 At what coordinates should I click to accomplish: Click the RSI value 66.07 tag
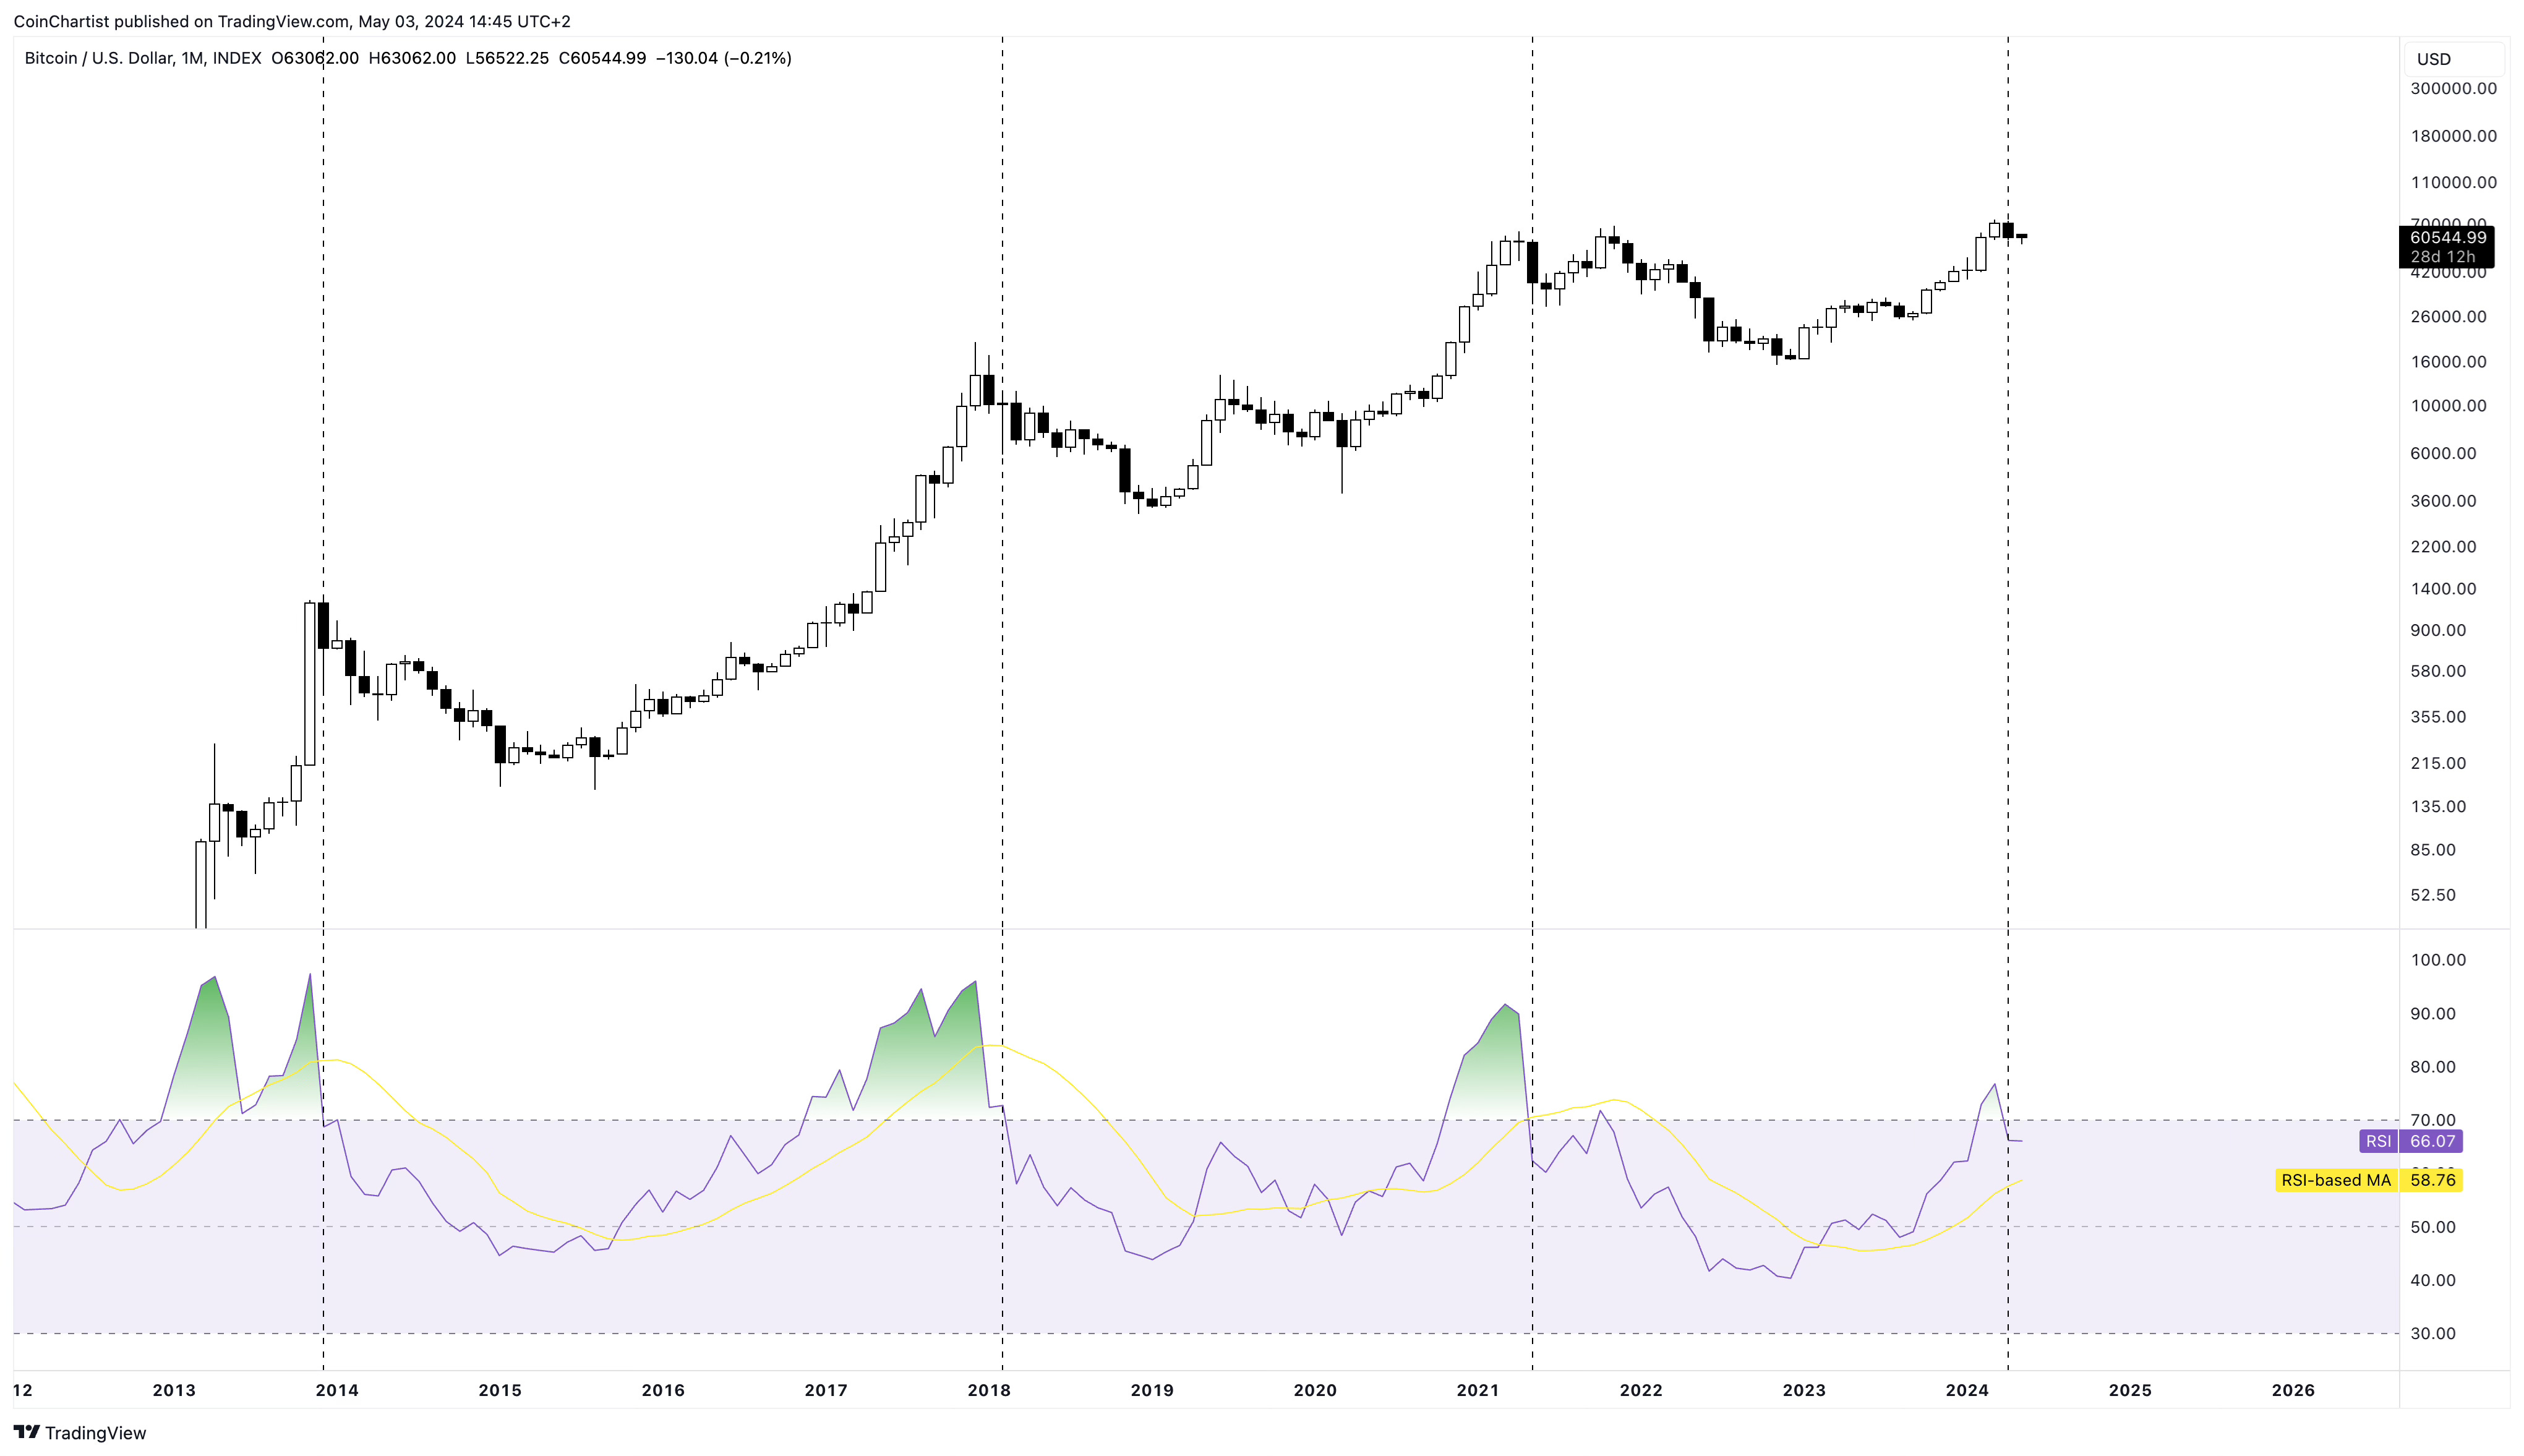point(2432,1141)
